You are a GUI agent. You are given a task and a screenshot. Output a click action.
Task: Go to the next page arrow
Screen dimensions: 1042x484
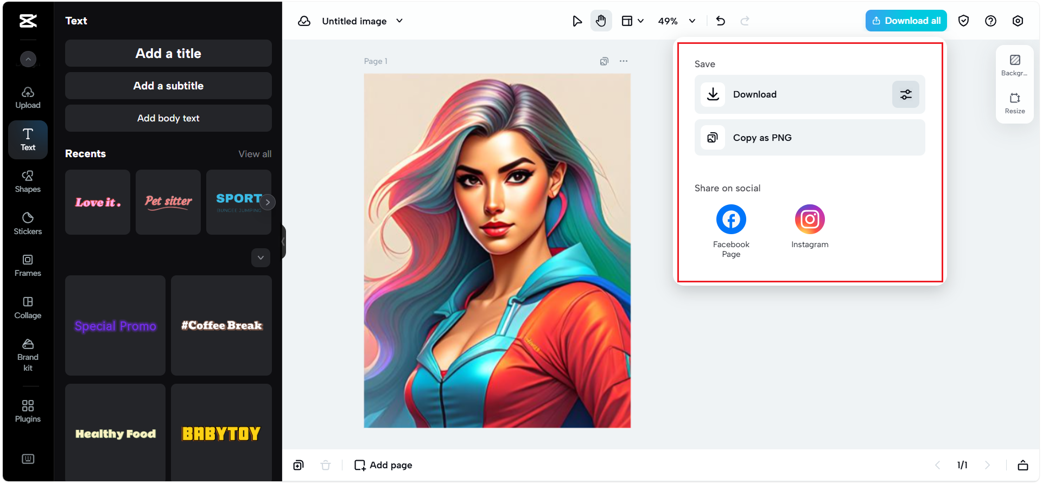coord(987,465)
